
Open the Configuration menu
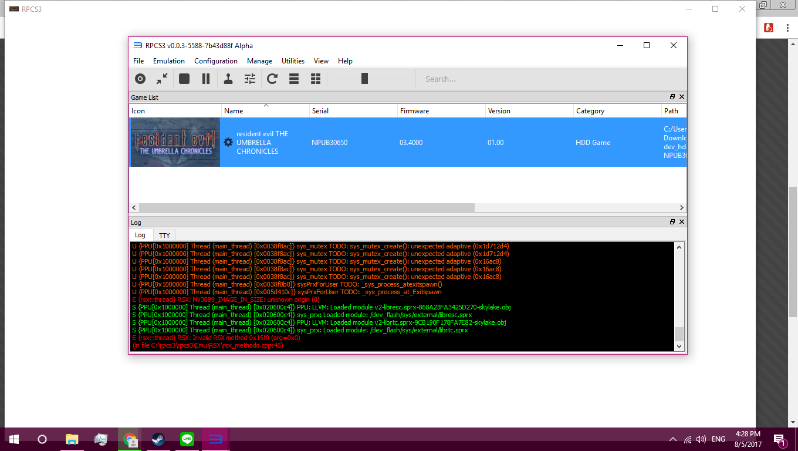click(216, 61)
